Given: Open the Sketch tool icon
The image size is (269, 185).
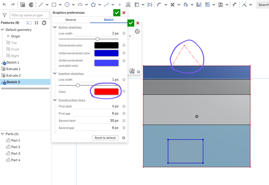Looking at the screenshot, I should [x=23, y=5].
